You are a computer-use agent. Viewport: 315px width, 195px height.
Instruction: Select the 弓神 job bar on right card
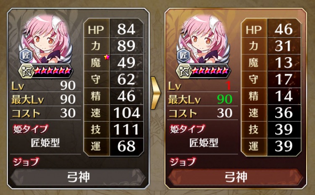(x=236, y=177)
